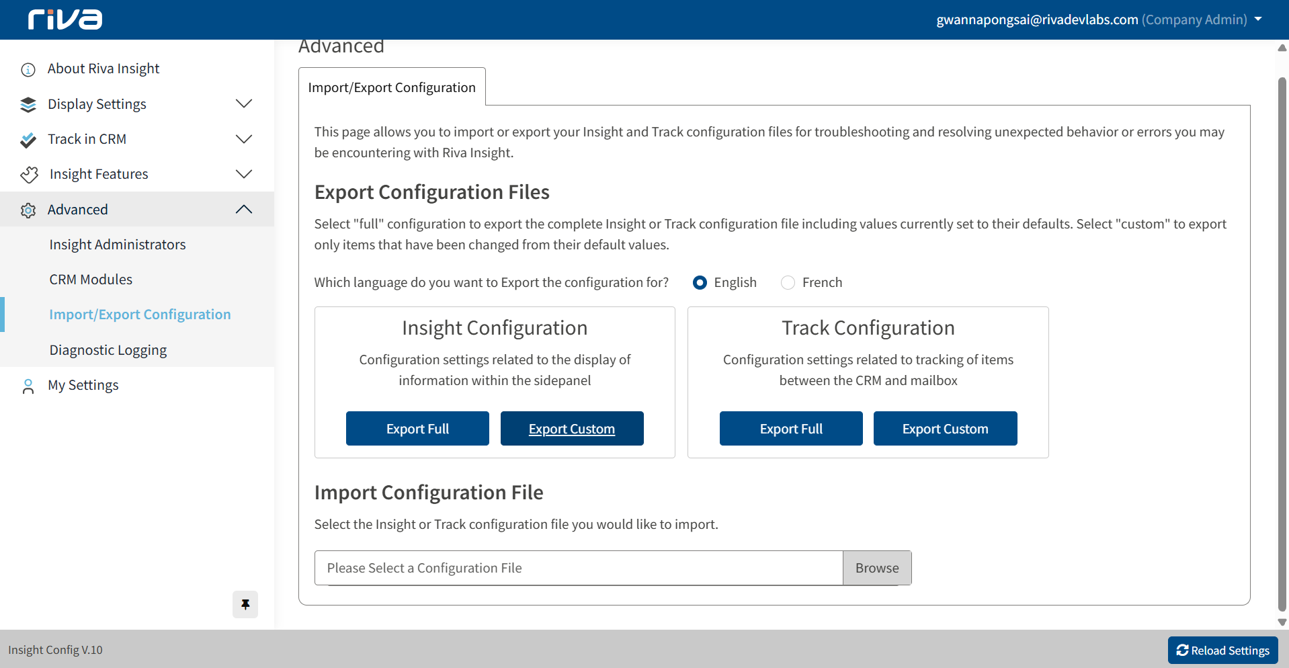
Task: Click the scrollbar up arrow
Action: [x=1282, y=48]
